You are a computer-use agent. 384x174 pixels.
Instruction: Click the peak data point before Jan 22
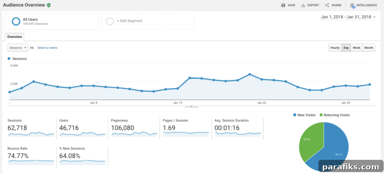(249, 74)
